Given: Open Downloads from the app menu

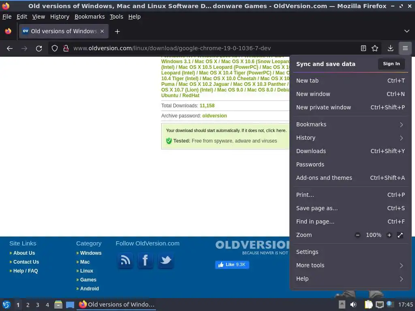Looking at the screenshot, I should pos(351,151).
